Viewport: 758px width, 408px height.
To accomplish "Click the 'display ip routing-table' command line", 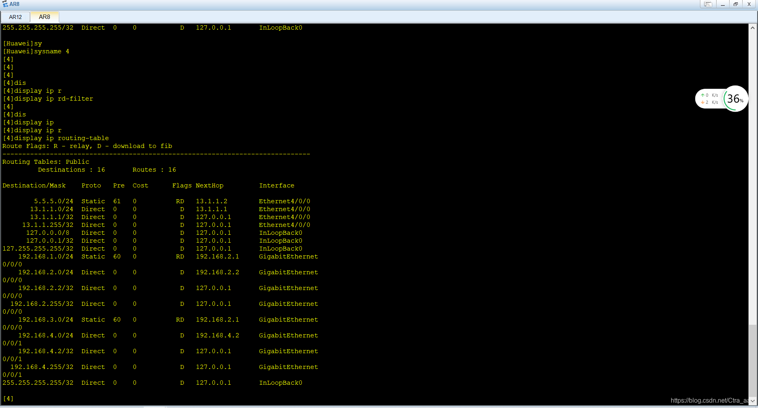I will [56, 138].
